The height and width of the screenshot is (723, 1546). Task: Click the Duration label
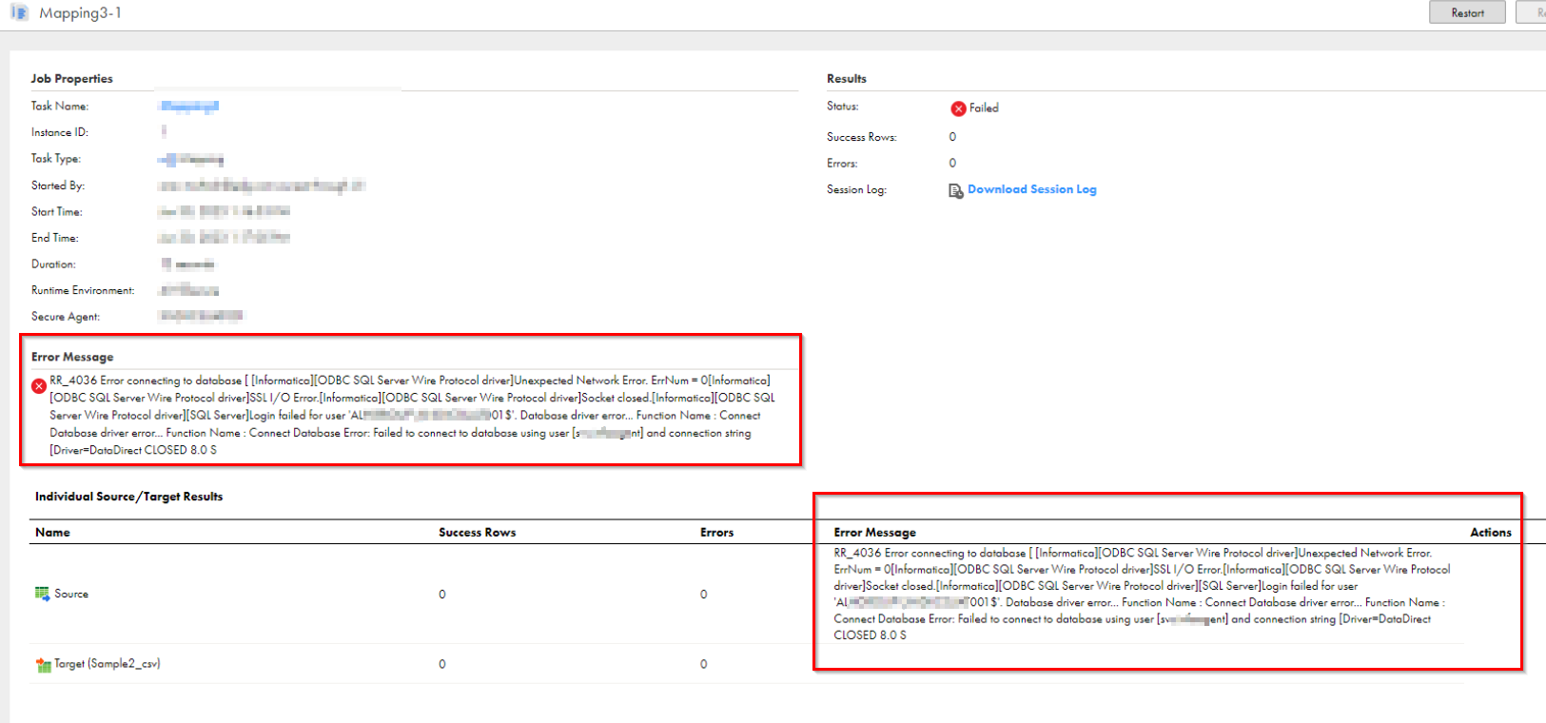click(53, 264)
